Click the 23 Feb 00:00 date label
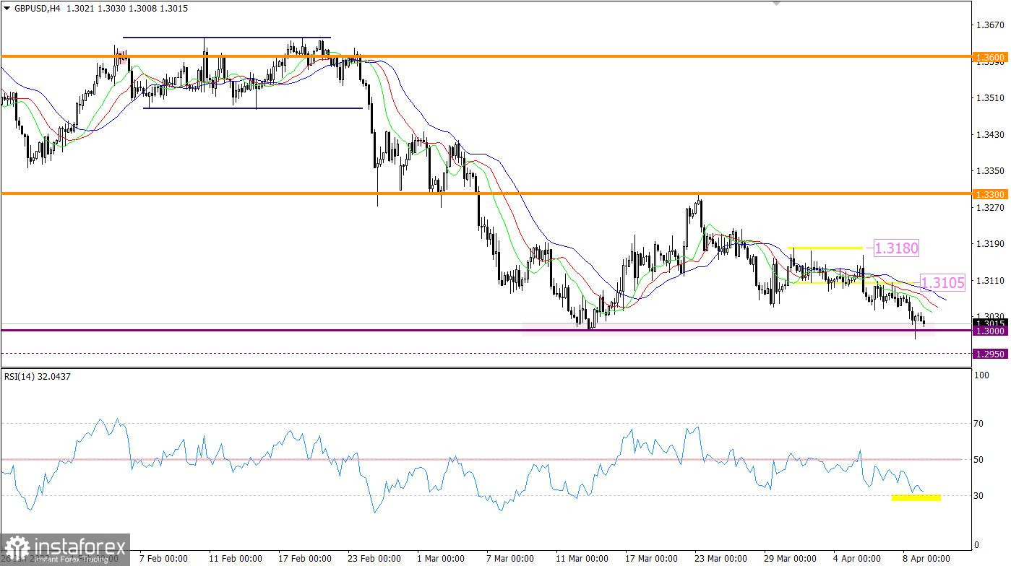 tap(374, 558)
